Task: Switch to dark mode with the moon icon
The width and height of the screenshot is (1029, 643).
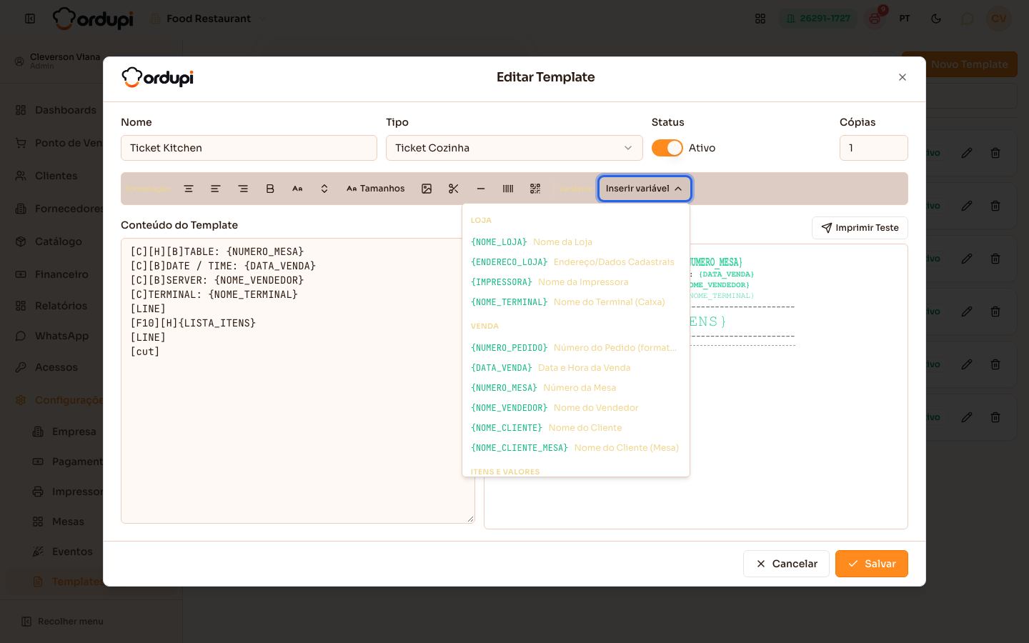Action: (936, 19)
